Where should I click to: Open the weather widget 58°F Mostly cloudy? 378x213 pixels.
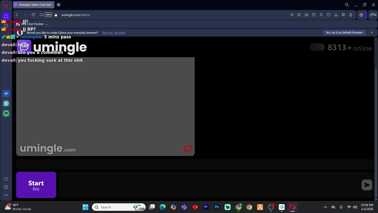[18, 207]
